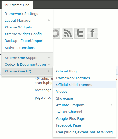The width and height of the screenshot is (118, 139).
Task: Click the RSS feed icon
Action: pos(67,33)
